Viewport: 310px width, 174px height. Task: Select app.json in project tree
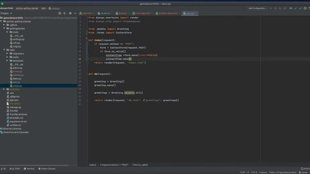(x=13, y=100)
